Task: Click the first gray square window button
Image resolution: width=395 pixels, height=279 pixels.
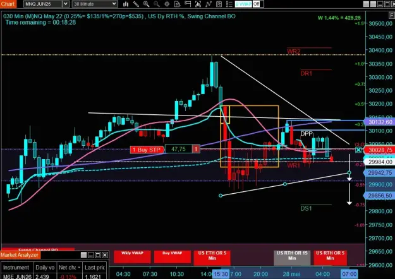Action: click(x=366, y=4)
